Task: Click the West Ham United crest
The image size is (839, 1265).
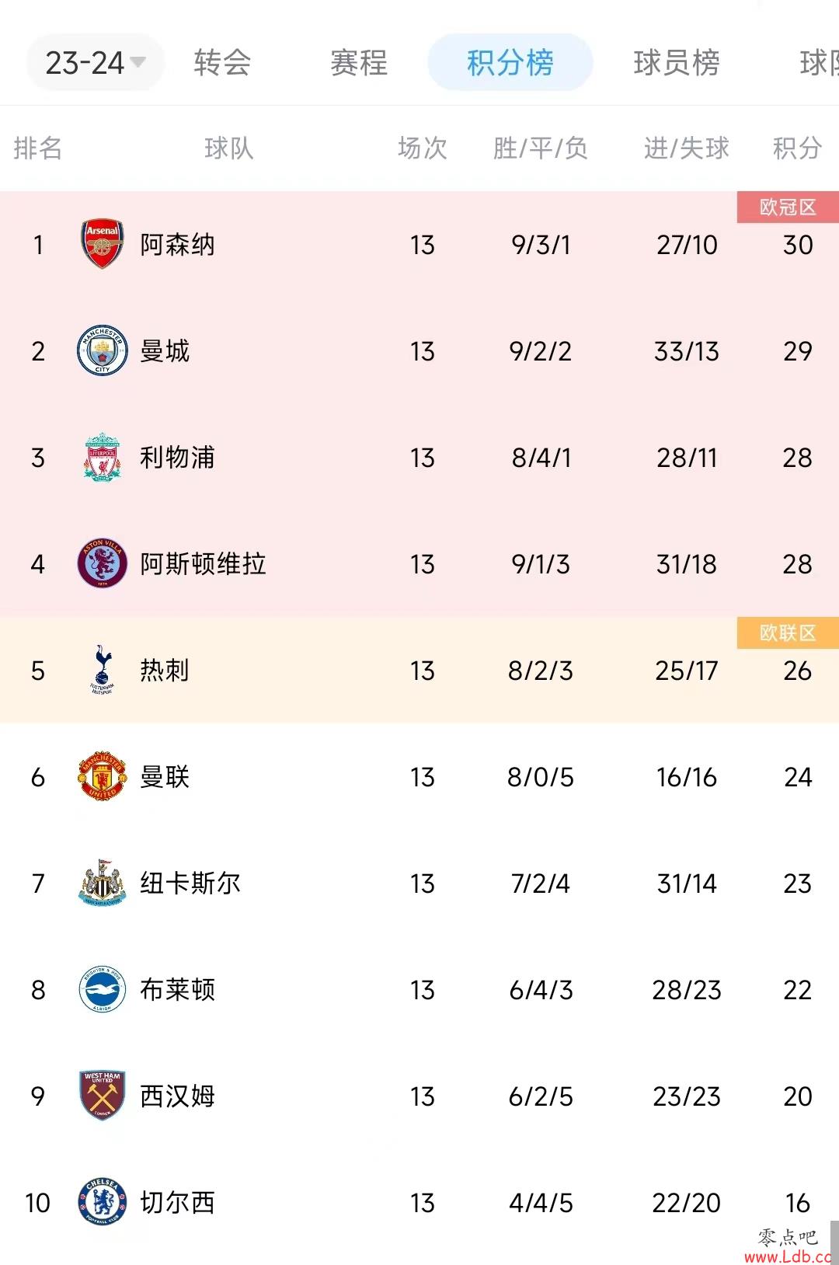Action: (103, 1096)
